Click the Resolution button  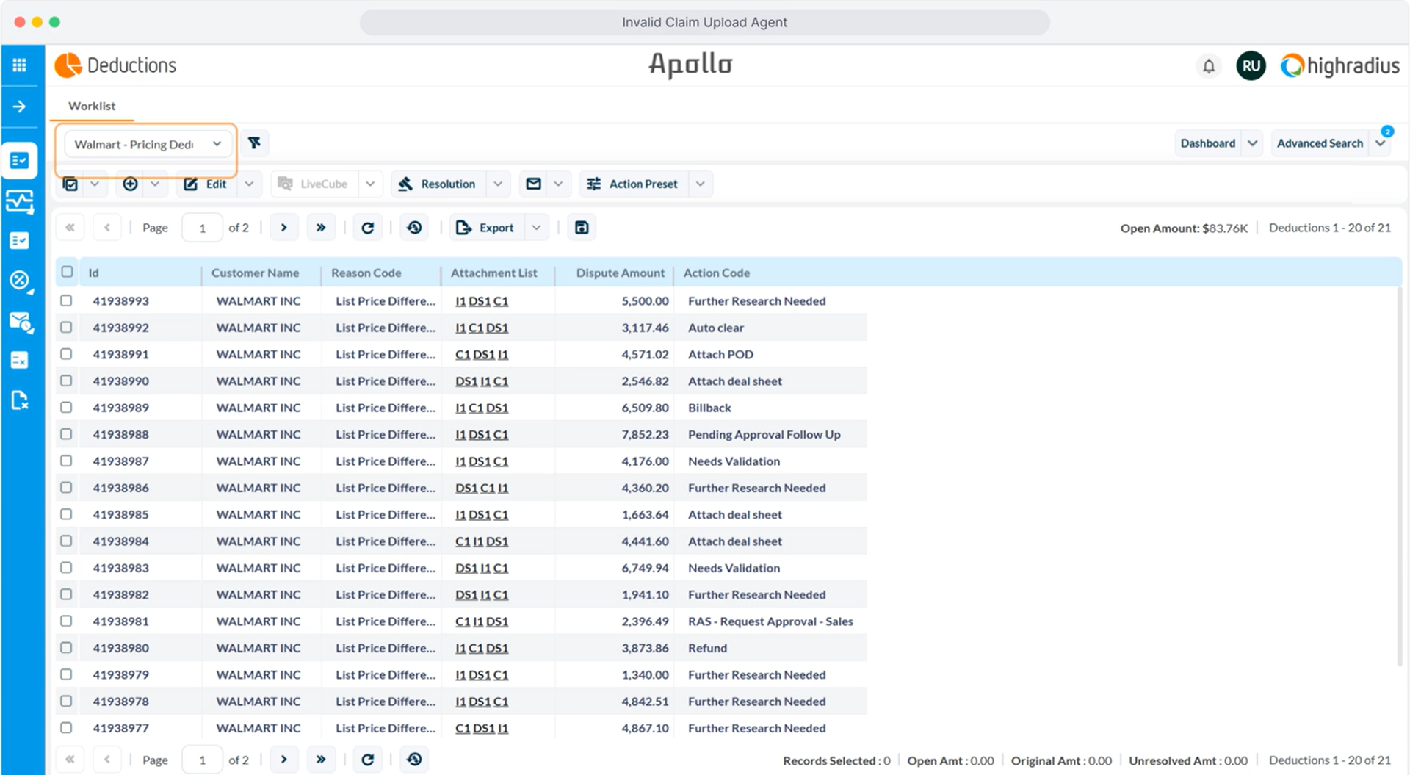[x=438, y=184]
